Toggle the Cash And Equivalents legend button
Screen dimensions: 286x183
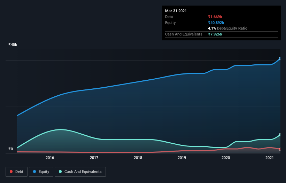(x=80, y=172)
